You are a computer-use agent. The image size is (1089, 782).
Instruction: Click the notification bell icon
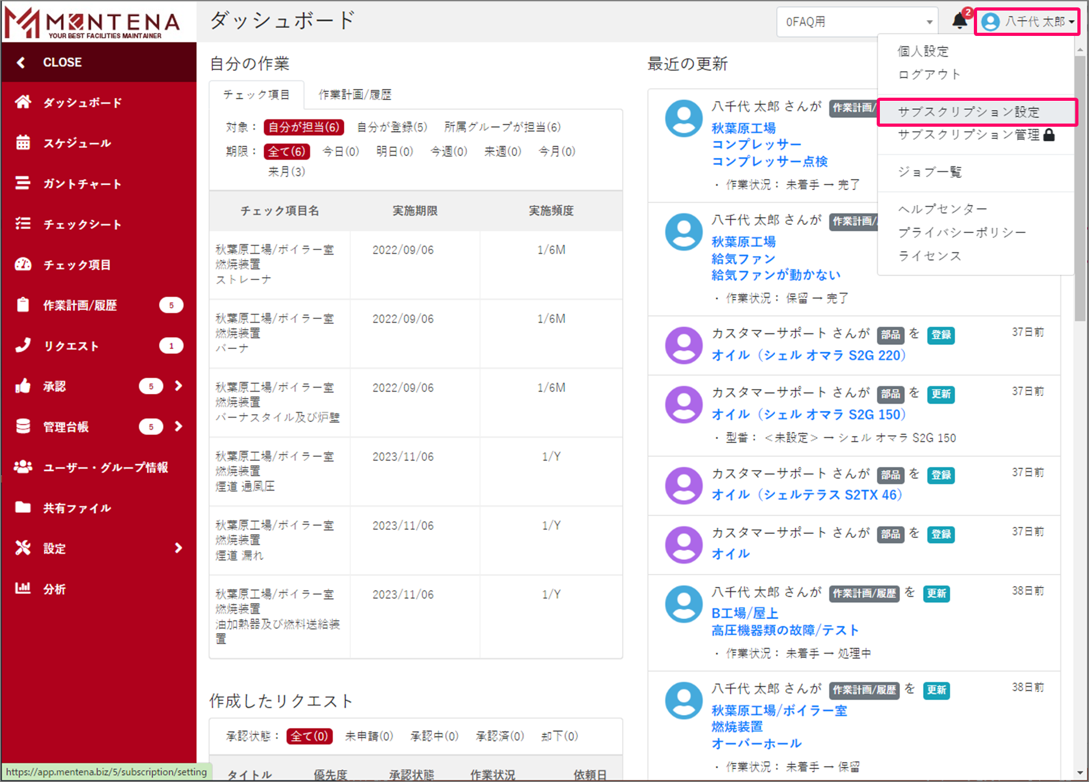coord(959,21)
